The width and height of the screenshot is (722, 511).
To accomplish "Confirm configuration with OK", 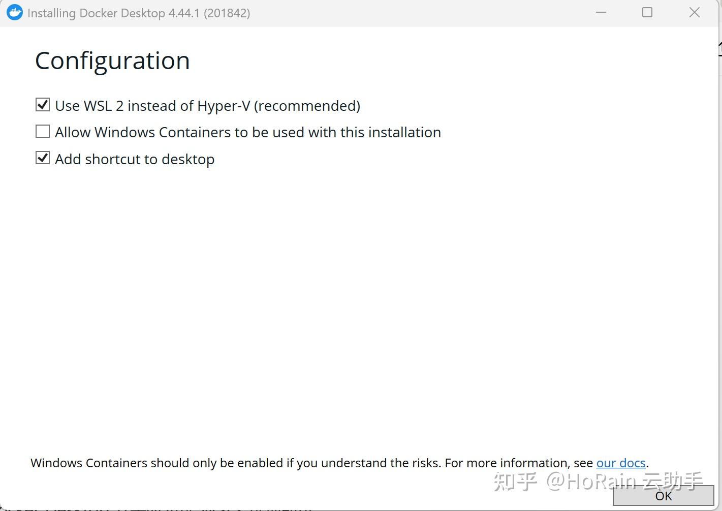I will coord(664,496).
